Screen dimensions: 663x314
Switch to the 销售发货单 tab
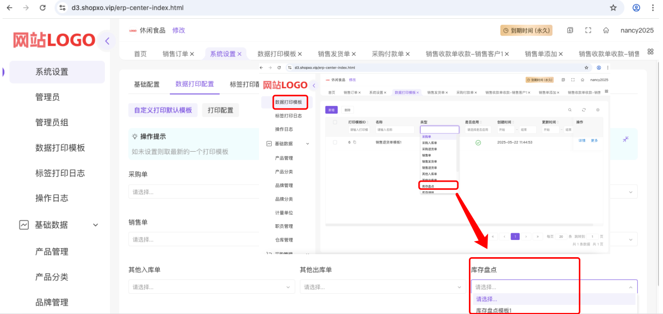334,54
